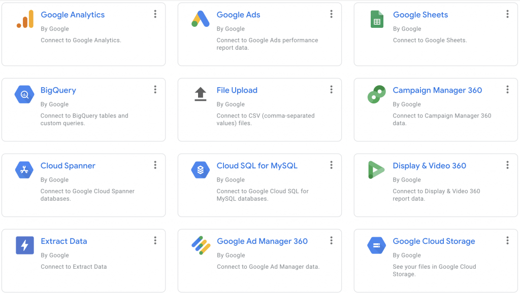The image size is (520, 295).
Task: Choose the Cloud Spanner connector title
Action: click(x=68, y=166)
